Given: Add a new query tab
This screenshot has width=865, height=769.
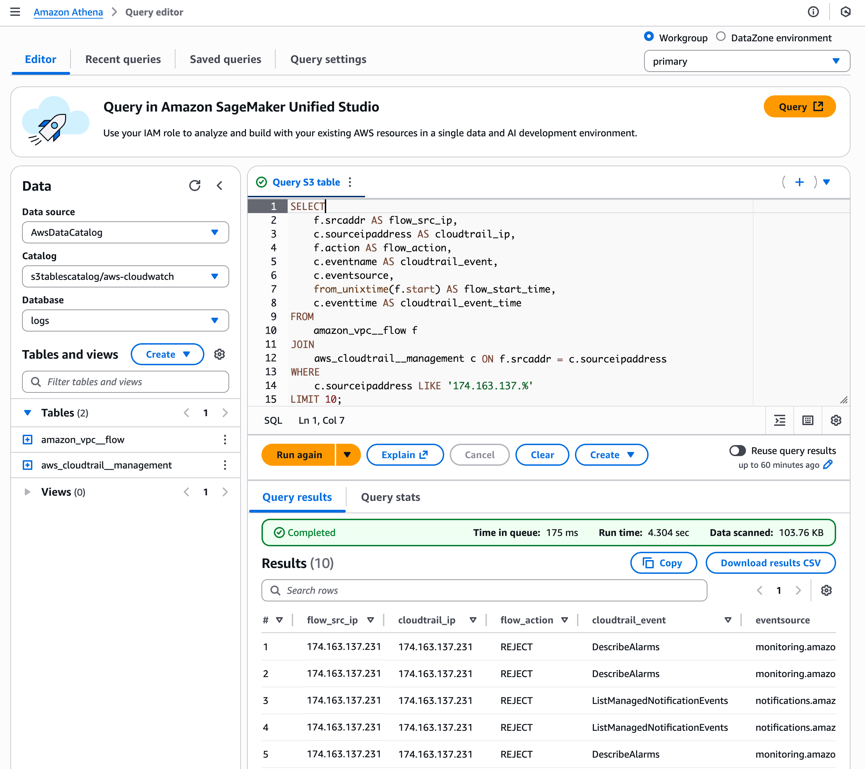Looking at the screenshot, I should (x=799, y=182).
